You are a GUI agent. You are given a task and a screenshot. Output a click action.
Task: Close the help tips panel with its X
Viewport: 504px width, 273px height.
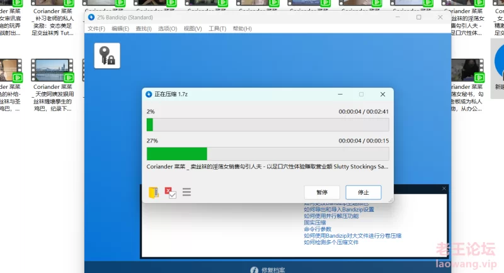(x=444, y=189)
